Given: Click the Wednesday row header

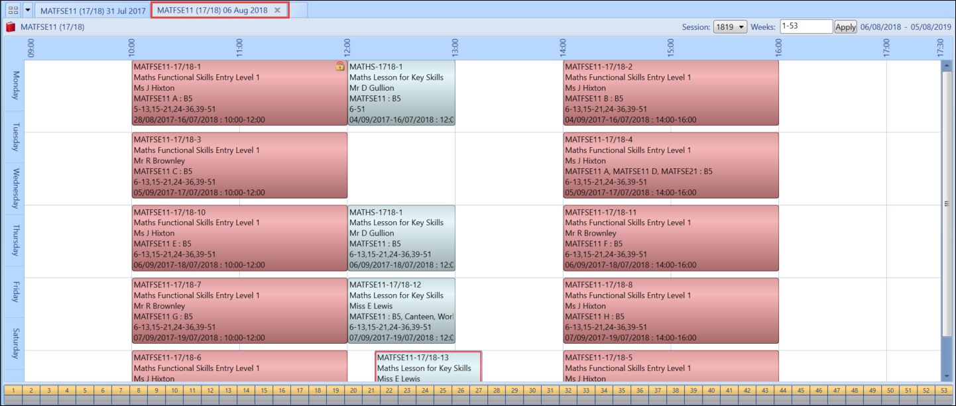Looking at the screenshot, I should tap(15, 189).
